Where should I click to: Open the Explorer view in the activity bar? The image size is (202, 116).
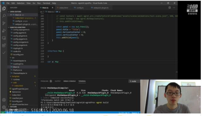tap(4, 9)
